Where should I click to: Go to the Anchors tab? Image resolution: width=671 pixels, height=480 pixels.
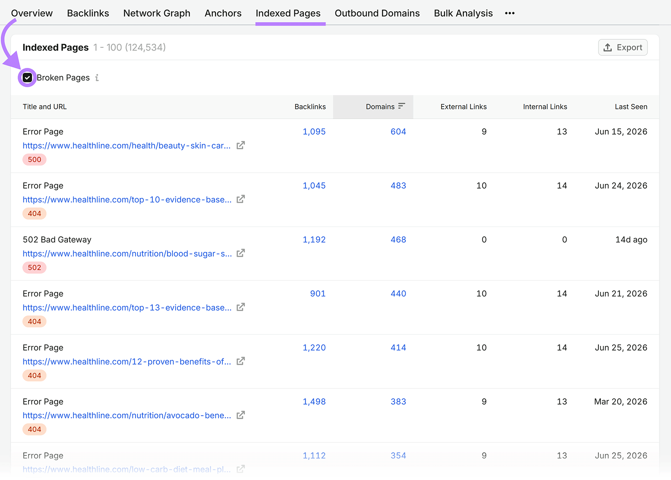coord(223,13)
